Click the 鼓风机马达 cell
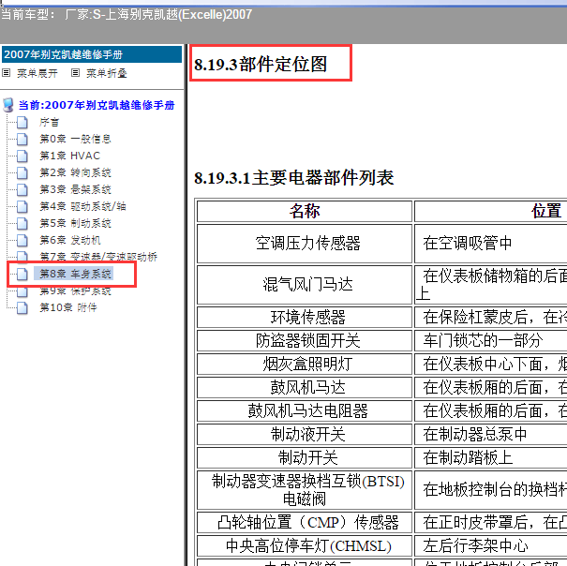The image size is (567, 566). point(305,388)
